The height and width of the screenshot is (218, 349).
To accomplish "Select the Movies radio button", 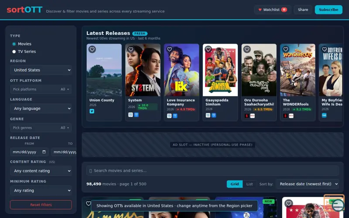I will pos(14,44).
